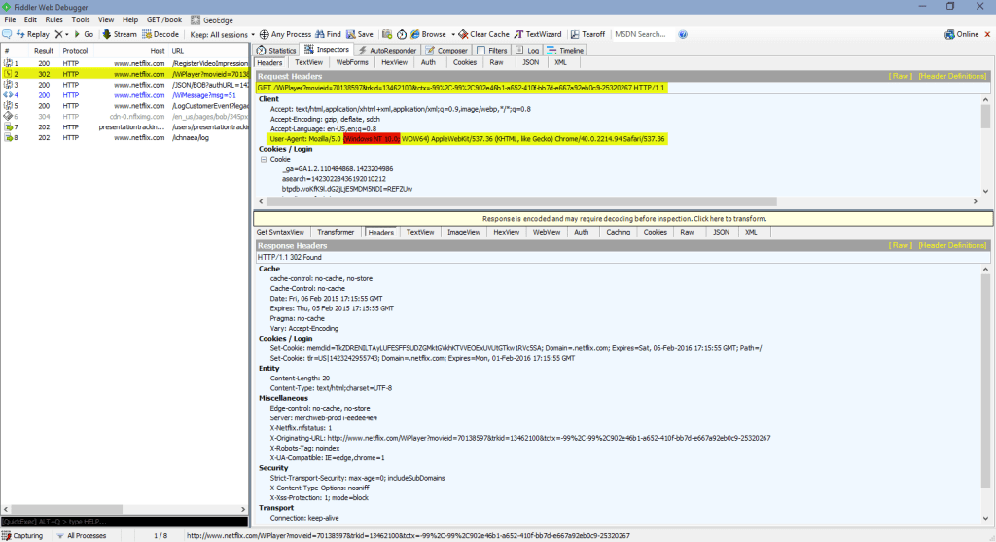Open response Get SyntaxView tab
Screen dimensions: 996x542
coord(280,232)
